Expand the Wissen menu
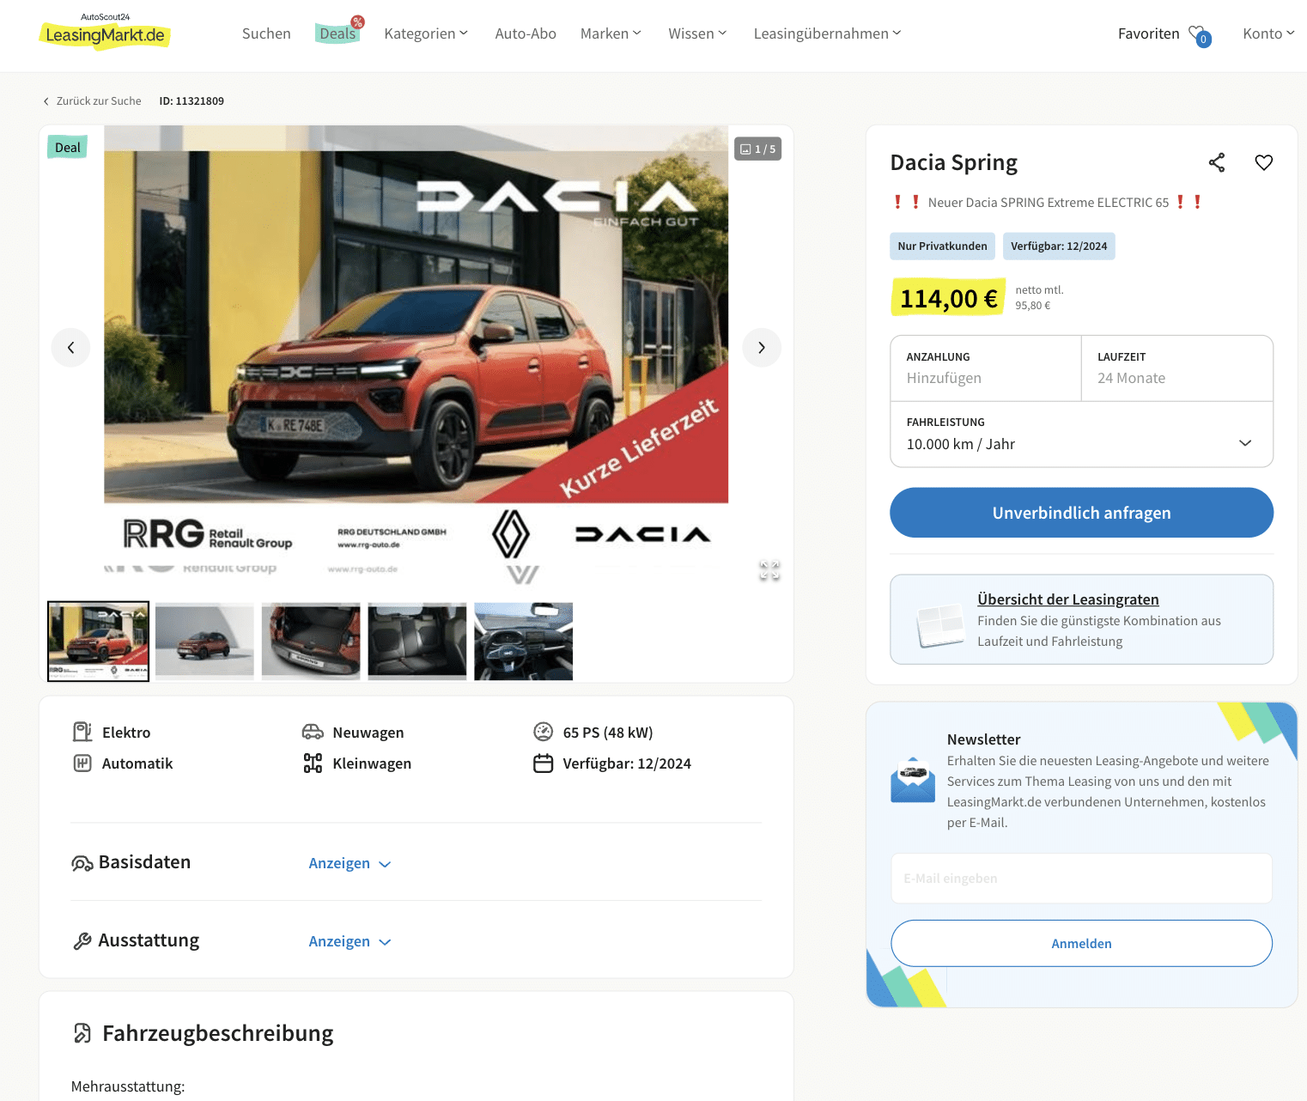The width and height of the screenshot is (1307, 1101). 697,33
